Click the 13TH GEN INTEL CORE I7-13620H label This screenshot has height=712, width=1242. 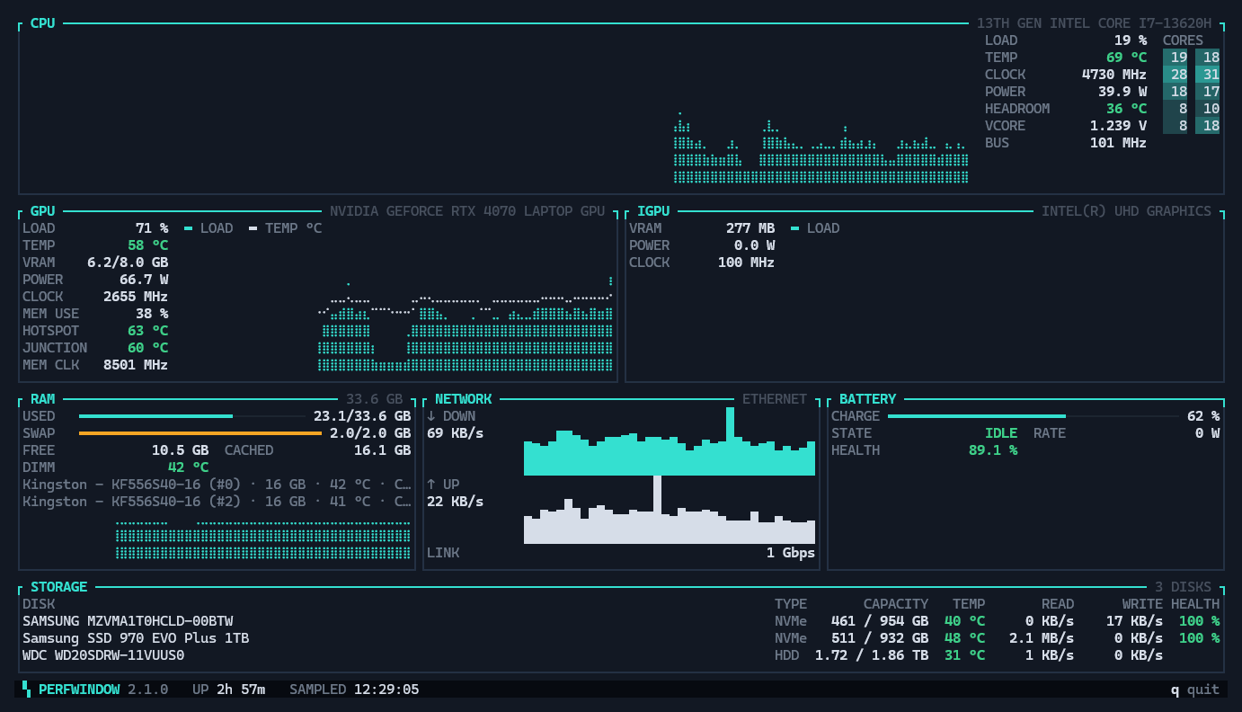point(1094,23)
